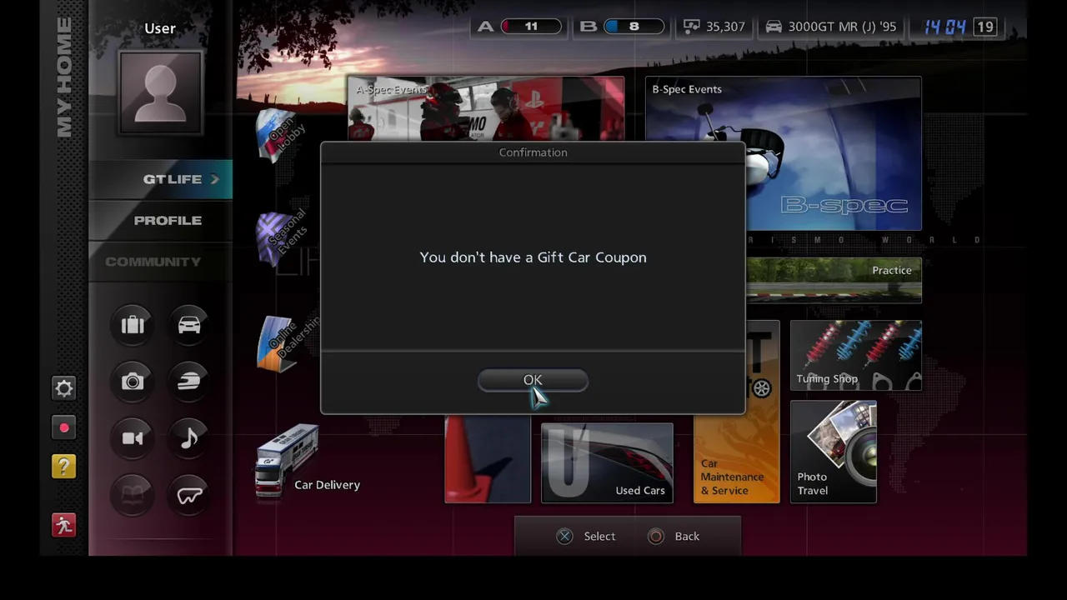Click the 14:04 clock display
This screenshot has height=600, width=1067.
944,27
